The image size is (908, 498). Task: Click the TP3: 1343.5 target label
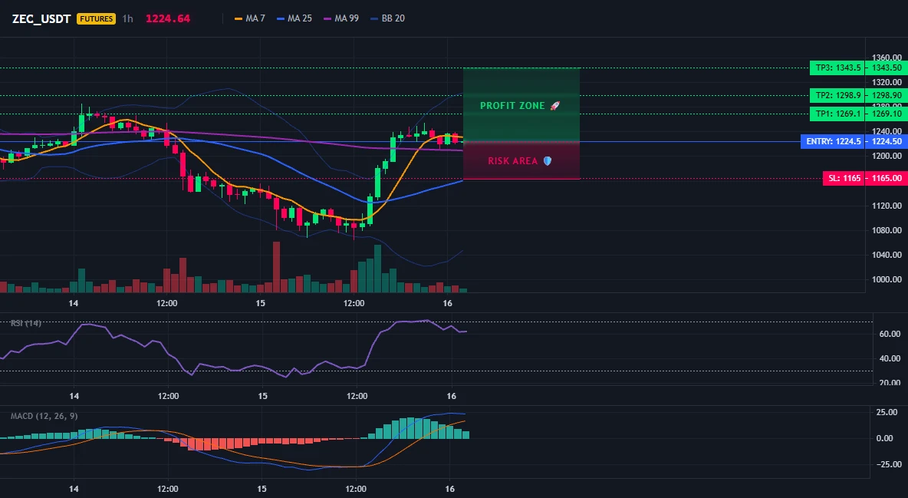click(837, 68)
